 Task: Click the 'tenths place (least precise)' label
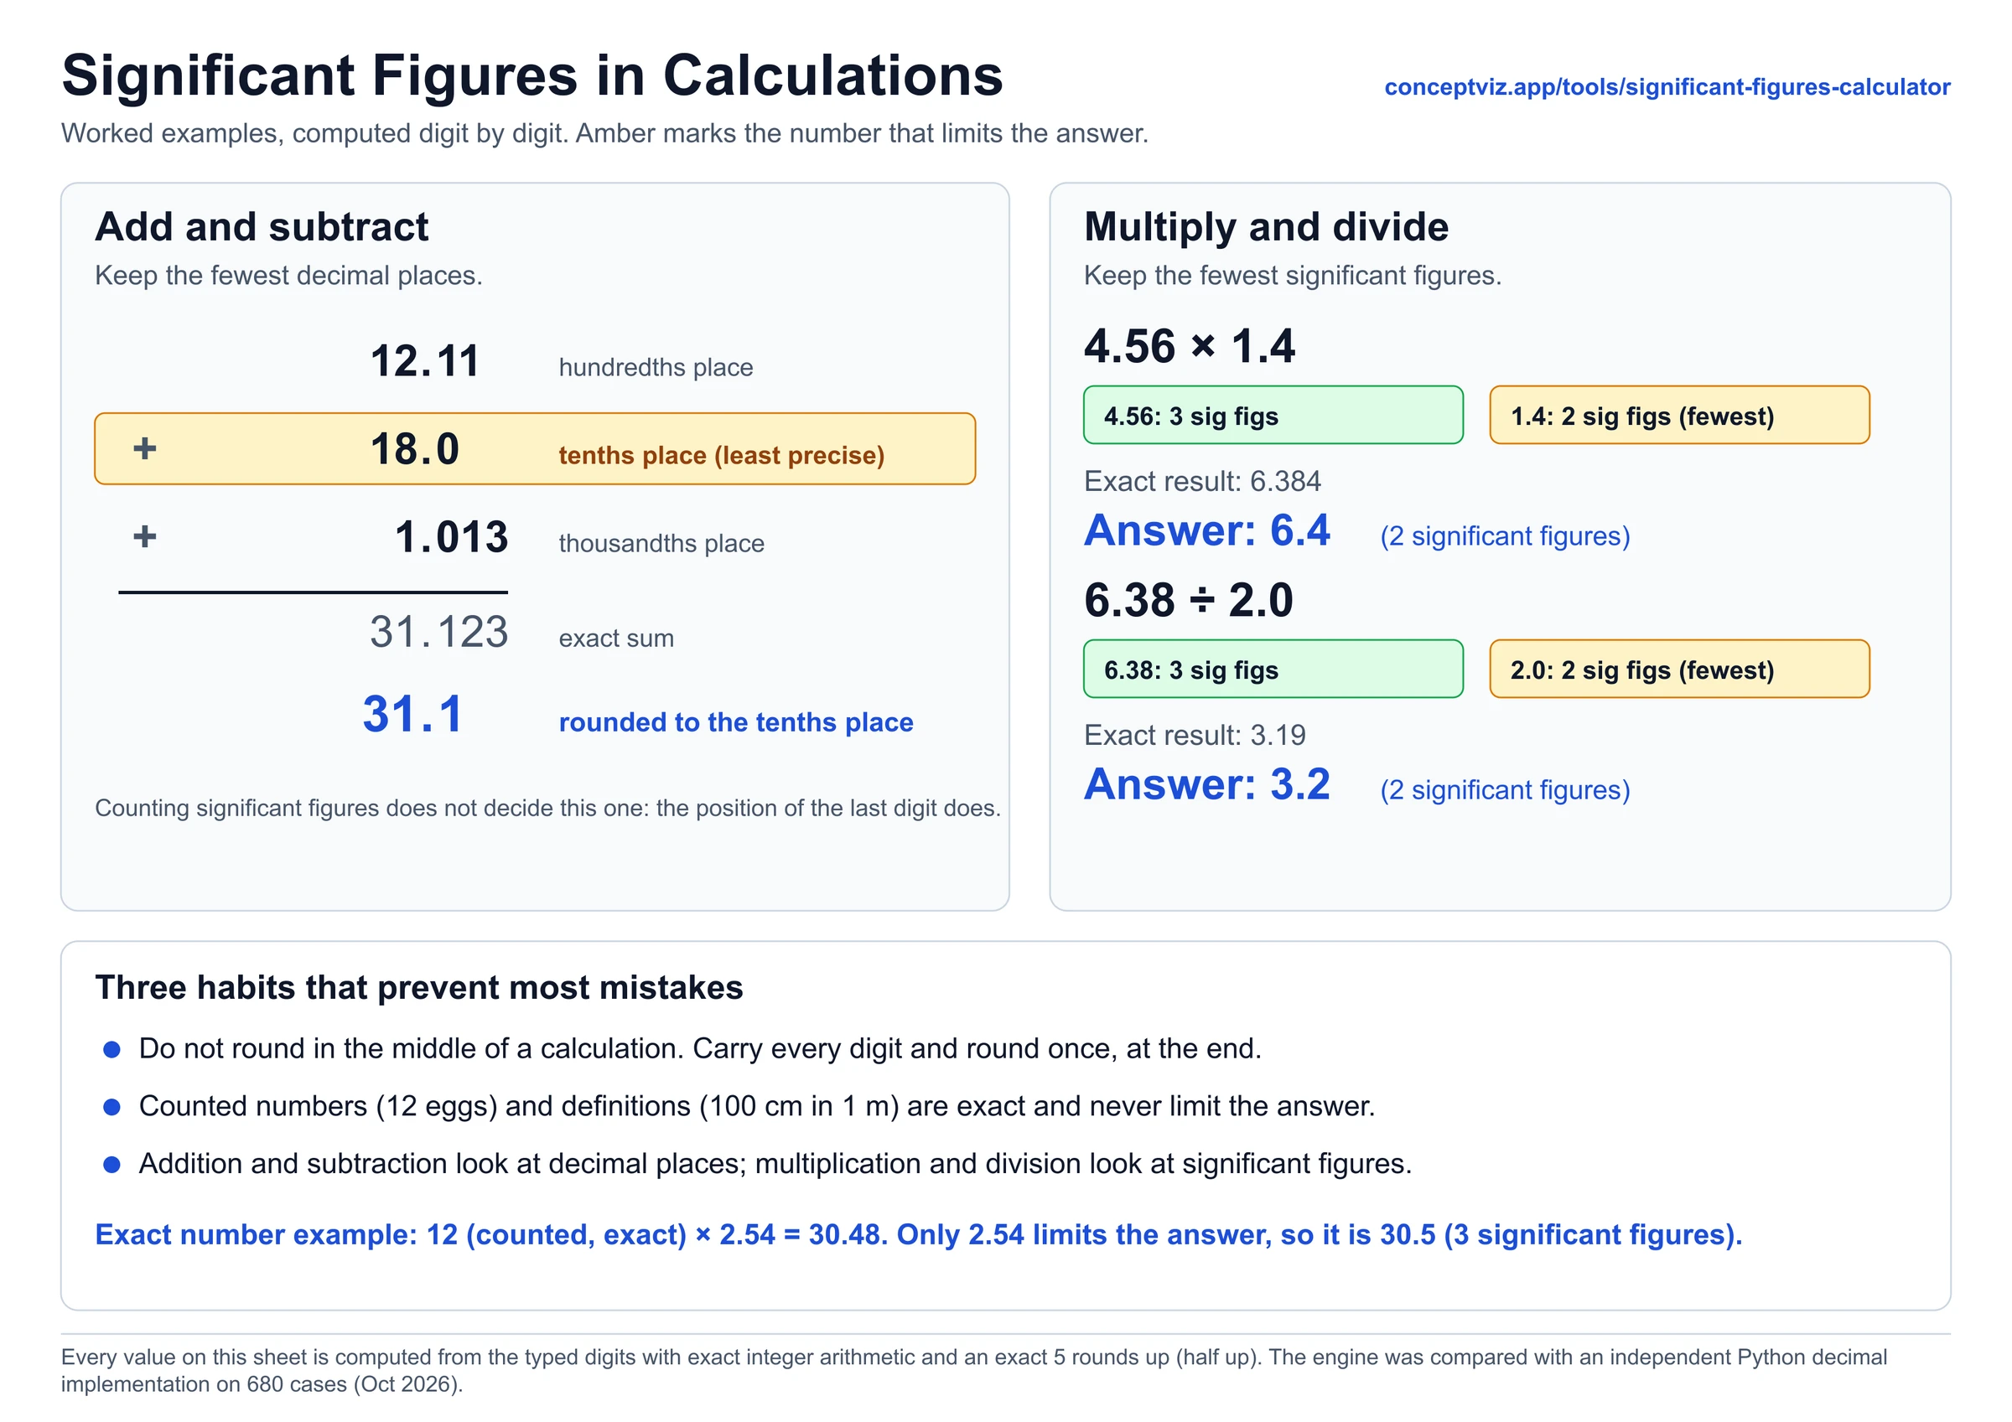[x=721, y=455]
